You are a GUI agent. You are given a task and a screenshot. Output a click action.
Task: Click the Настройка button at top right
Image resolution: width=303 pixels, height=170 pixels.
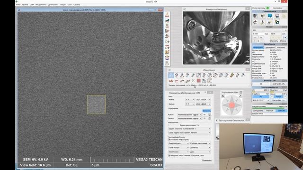click(277, 8)
